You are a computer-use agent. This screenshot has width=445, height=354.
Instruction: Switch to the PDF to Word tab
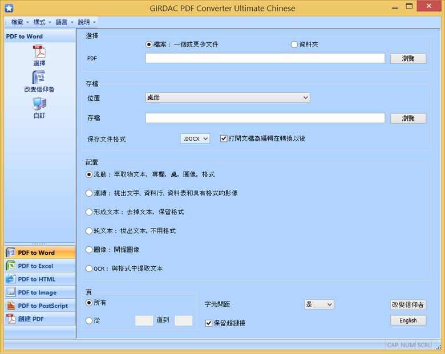pos(40,253)
